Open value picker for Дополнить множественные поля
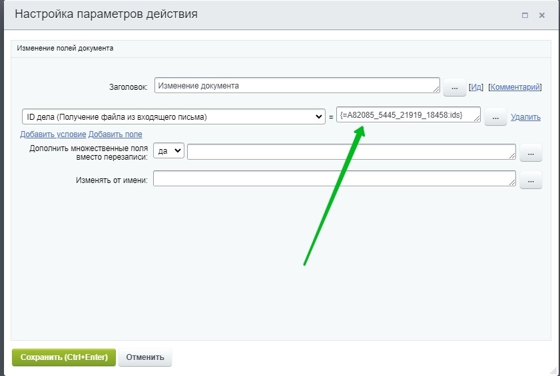The height and width of the screenshot is (376, 560). (531, 153)
